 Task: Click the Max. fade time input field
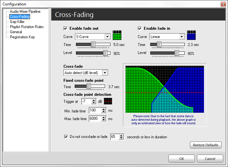[95, 119]
